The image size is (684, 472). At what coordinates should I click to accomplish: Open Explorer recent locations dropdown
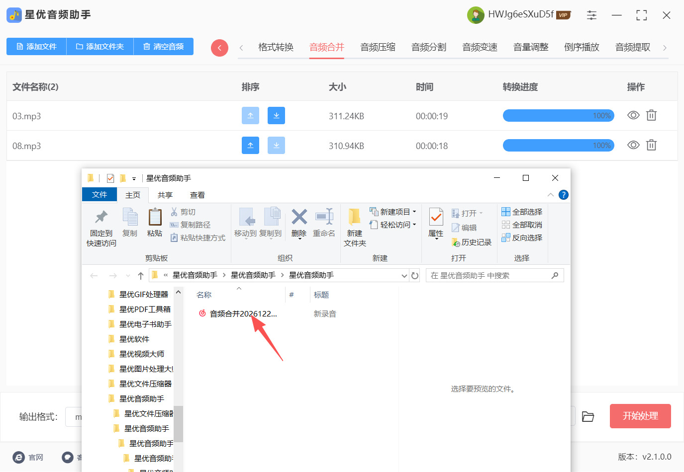tap(128, 276)
